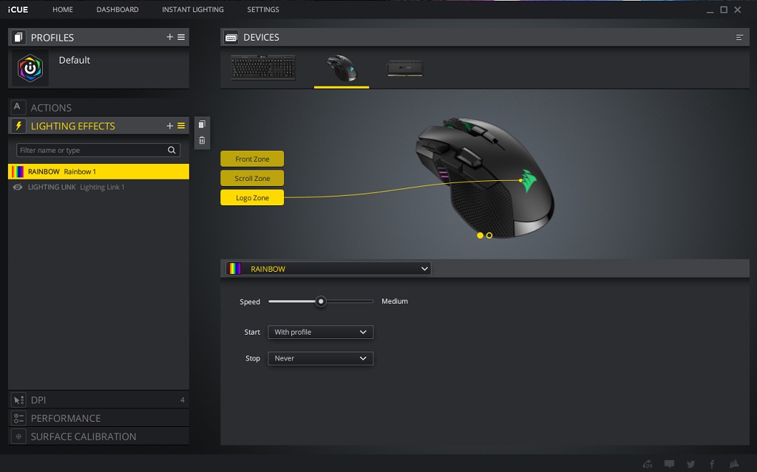Open the Profiles hamburger menu
The image size is (757, 472).
[x=181, y=37]
